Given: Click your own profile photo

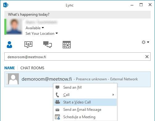Looking at the screenshot, I should pyautogui.click(x=14, y=27).
